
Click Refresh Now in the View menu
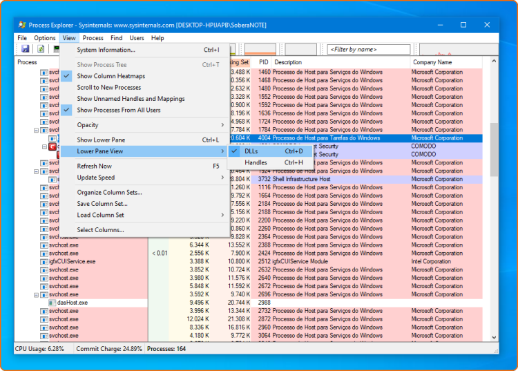point(145,166)
